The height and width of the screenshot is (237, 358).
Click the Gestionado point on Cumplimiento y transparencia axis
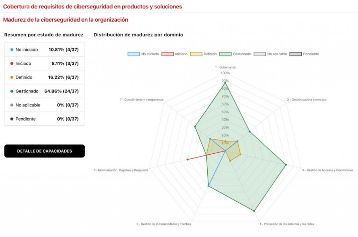click(x=195, y=126)
